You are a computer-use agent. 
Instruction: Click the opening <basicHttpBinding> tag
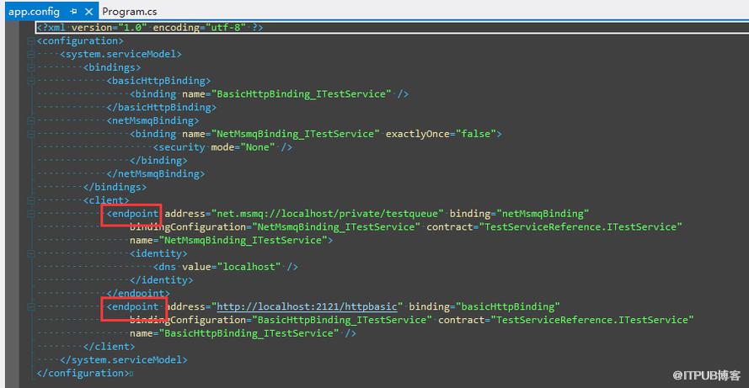tap(158, 81)
